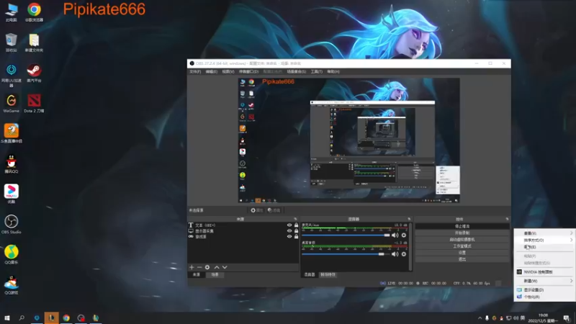The width and height of the screenshot is (576, 324).
Task: Open the Tencent QQ desktop shortcut
Action: [x=11, y=164]
